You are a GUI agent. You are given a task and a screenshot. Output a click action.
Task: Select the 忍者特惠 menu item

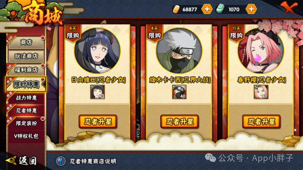(x=26, y=110)
